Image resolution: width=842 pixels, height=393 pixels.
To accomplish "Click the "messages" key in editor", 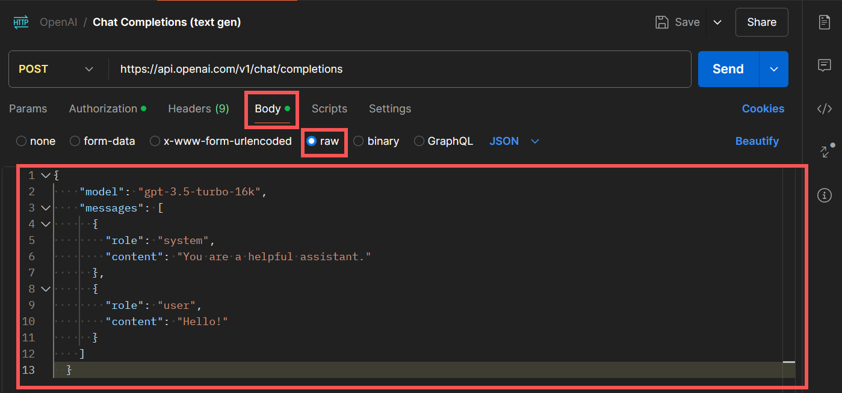I will click(x=112, y=208).
